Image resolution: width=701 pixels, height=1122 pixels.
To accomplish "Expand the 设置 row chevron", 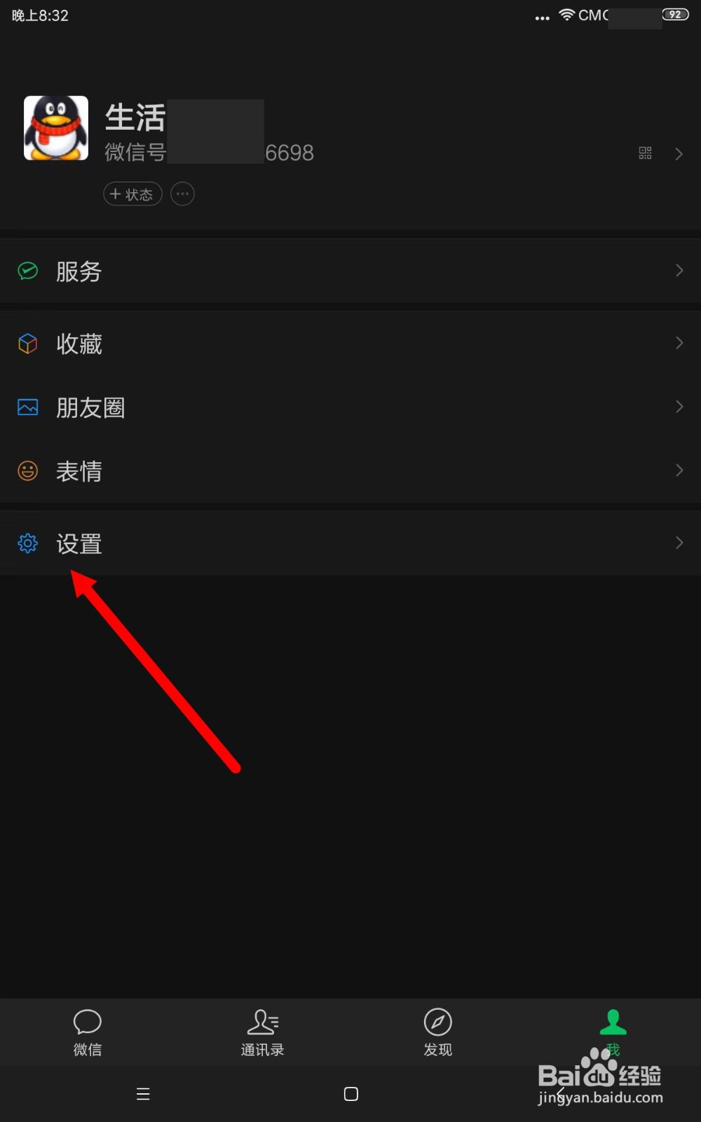I will click(x=679, y=543).
